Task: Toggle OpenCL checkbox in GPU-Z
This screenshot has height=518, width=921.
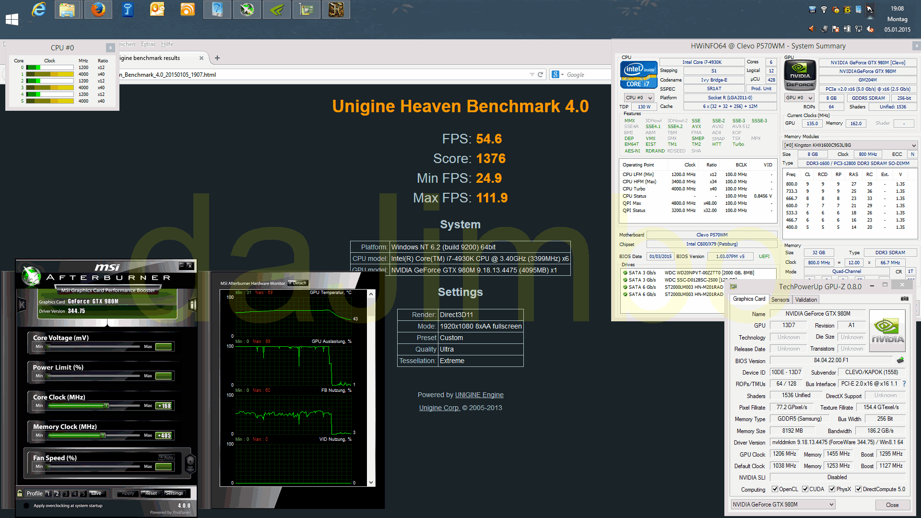Action: [775, 489]
